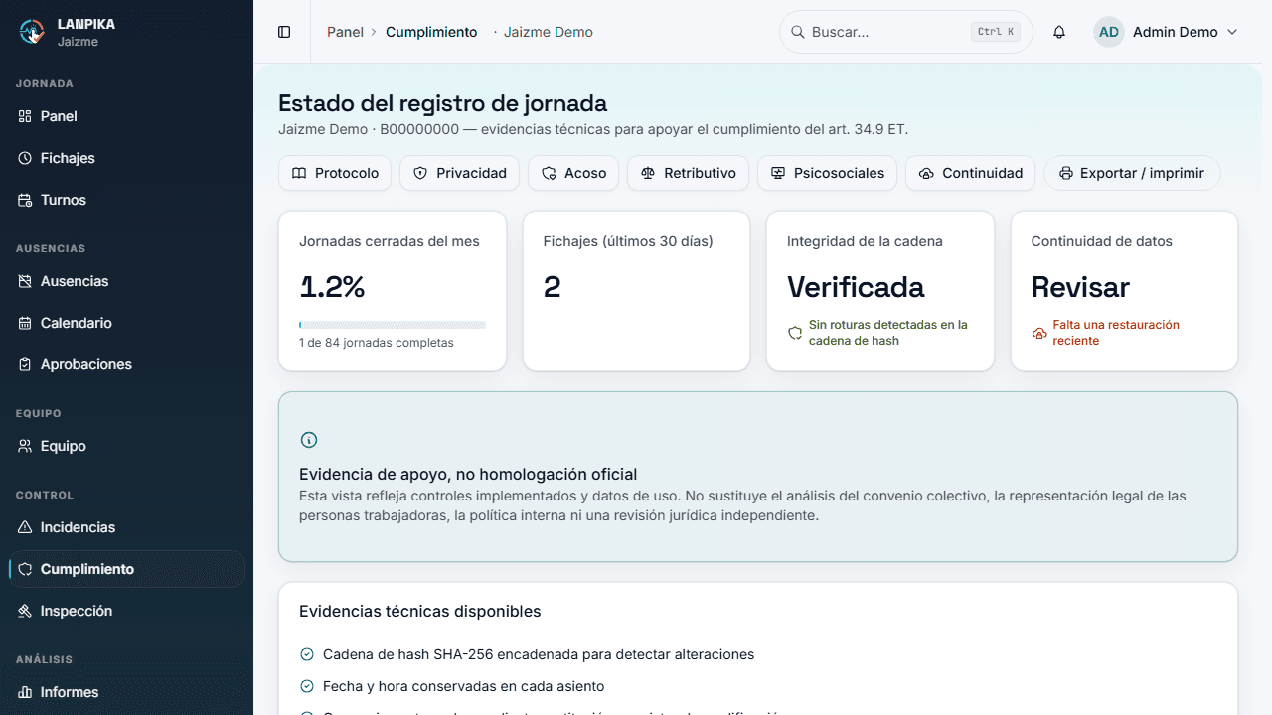This screenshot has height=715, width=1272.
Task: Click the Ausencias icon in sidebar
Action: tap(25, 281)
